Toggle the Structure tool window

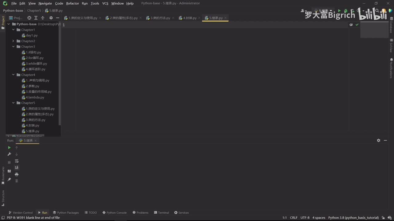3,198
